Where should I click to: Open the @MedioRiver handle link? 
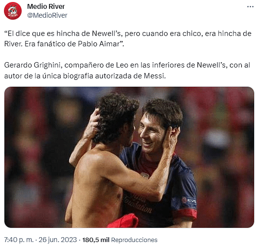click(47, 15)
